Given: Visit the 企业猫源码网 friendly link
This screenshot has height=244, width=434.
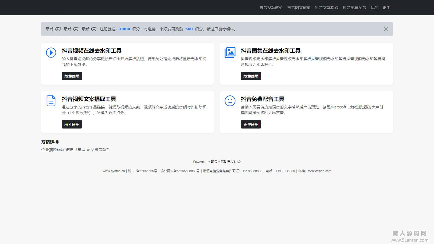Looking at the screenshot, I should click(x=53, y=150).
